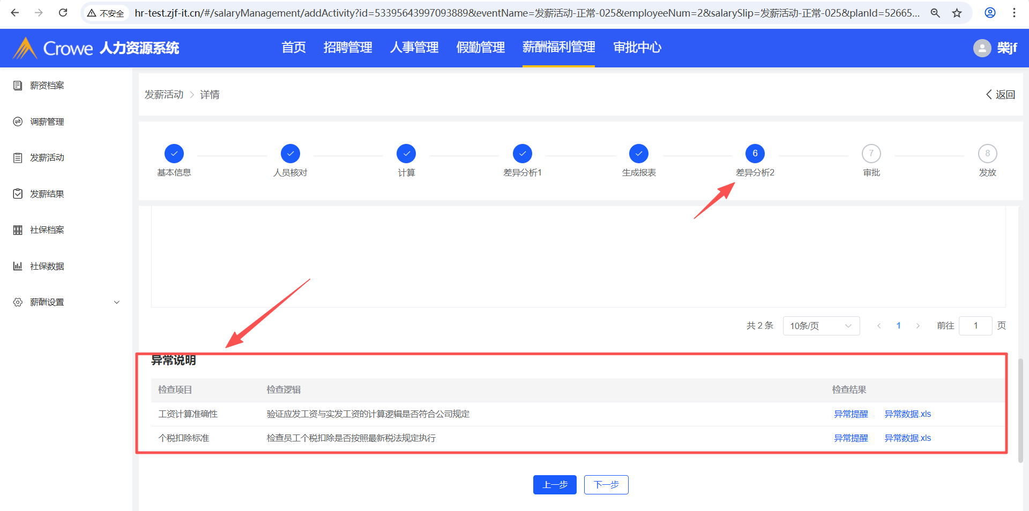Click the not-secure warning icon in address bar
1029x511 pixels.
92,13
